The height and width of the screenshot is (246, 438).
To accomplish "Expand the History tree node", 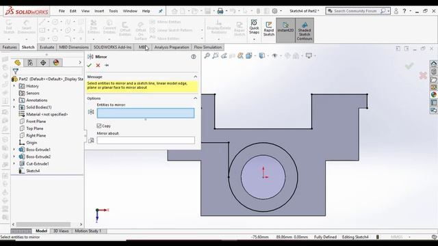I will coord(14,86).
